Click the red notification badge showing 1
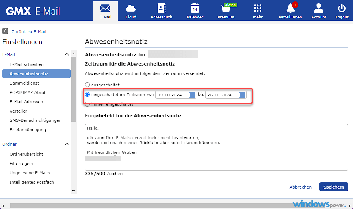Viewport: 353px width, 209px height. [295, 5]
